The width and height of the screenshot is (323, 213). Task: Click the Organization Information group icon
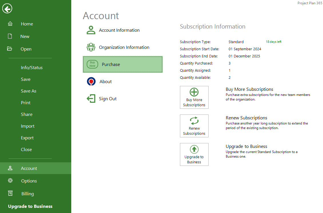91,47
